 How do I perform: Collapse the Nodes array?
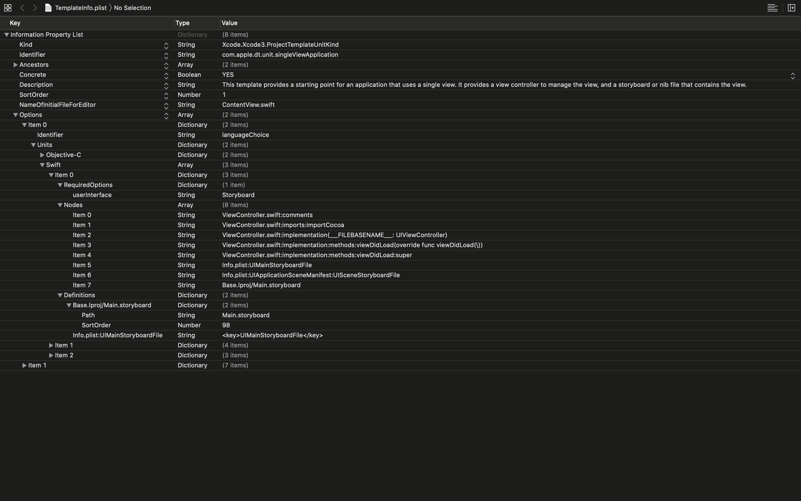[60, 205]
